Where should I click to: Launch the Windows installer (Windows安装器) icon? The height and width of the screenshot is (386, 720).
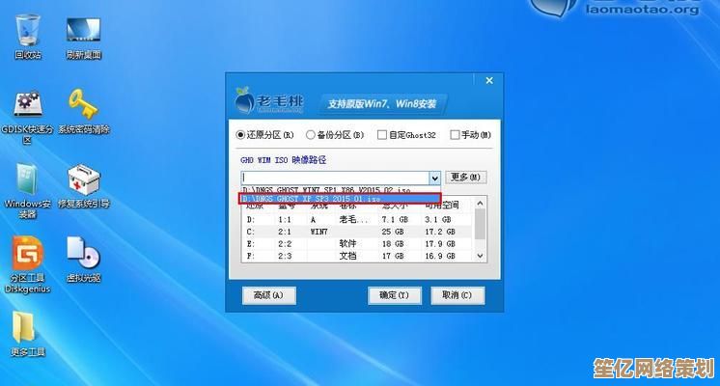point(28,191)
